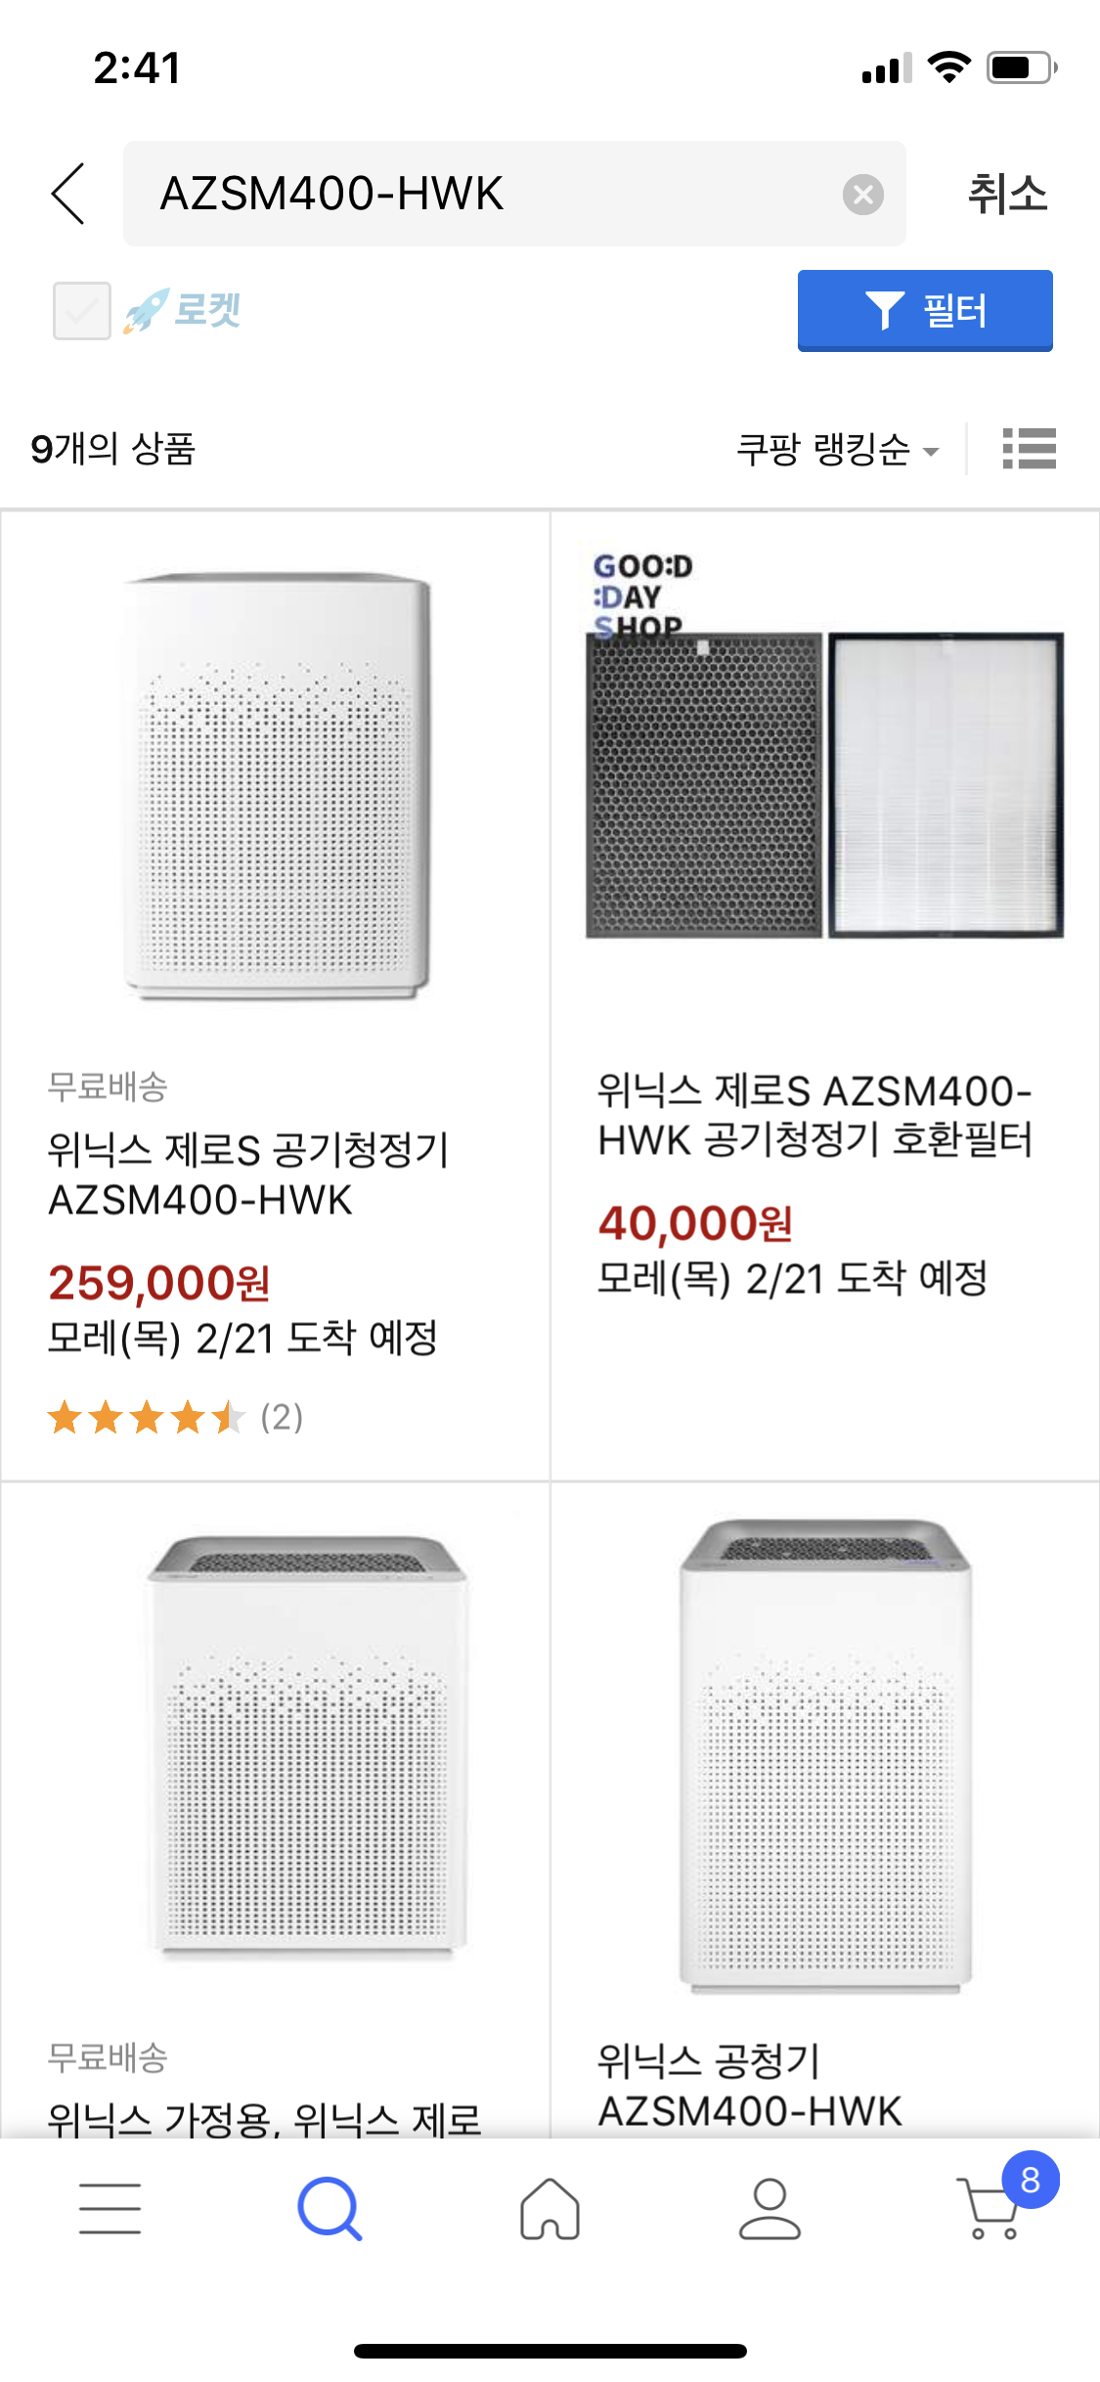Tap 취소 to cancel search
The height and width of the screenshot is (2382, 1100).
click(1007, 194)
